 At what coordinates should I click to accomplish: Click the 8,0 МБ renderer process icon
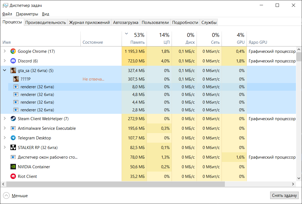pyautogui.click(x=16, y=87)
